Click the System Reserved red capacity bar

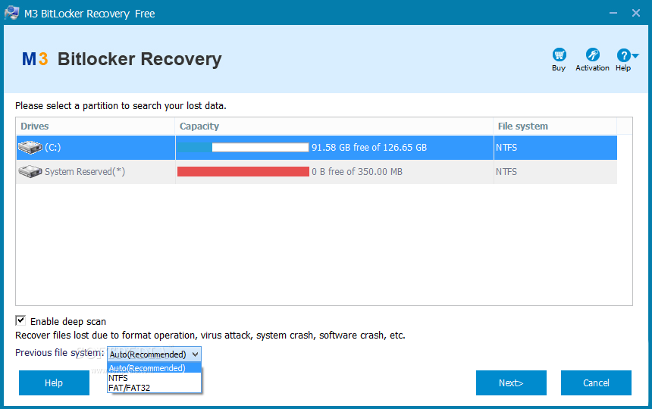coord(243,171)
